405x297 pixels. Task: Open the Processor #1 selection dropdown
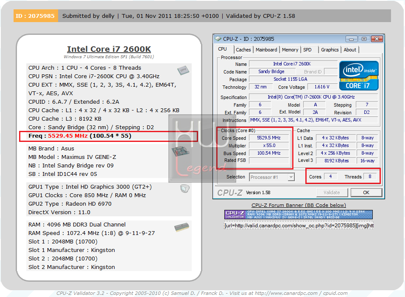291,177
